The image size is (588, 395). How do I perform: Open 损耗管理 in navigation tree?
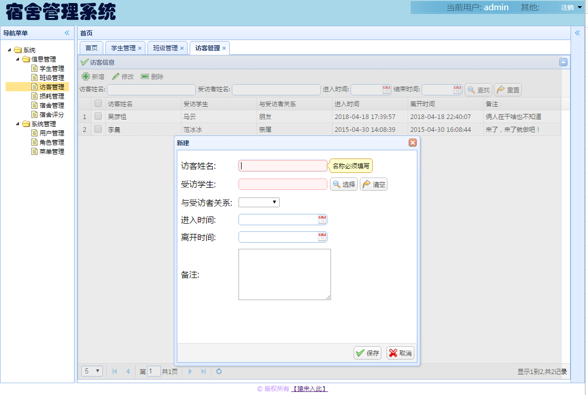click(52, 96)
